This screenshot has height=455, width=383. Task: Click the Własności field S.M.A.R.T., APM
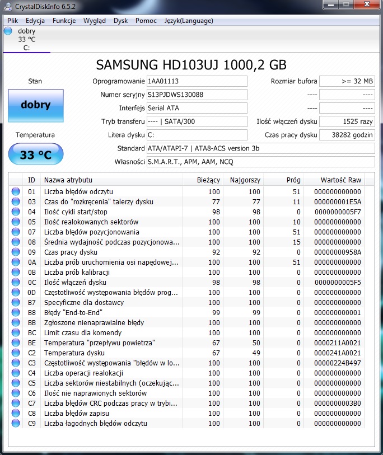tap(261, 162)
